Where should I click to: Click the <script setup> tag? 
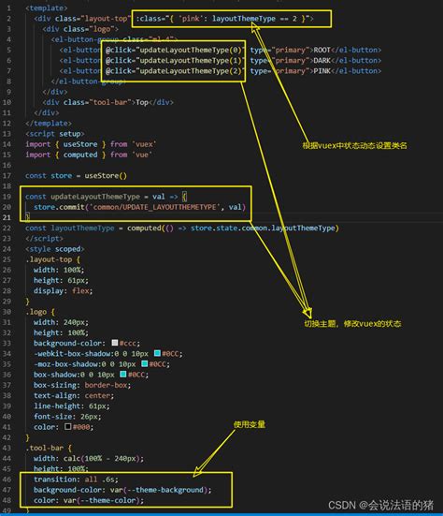(55, 134)
